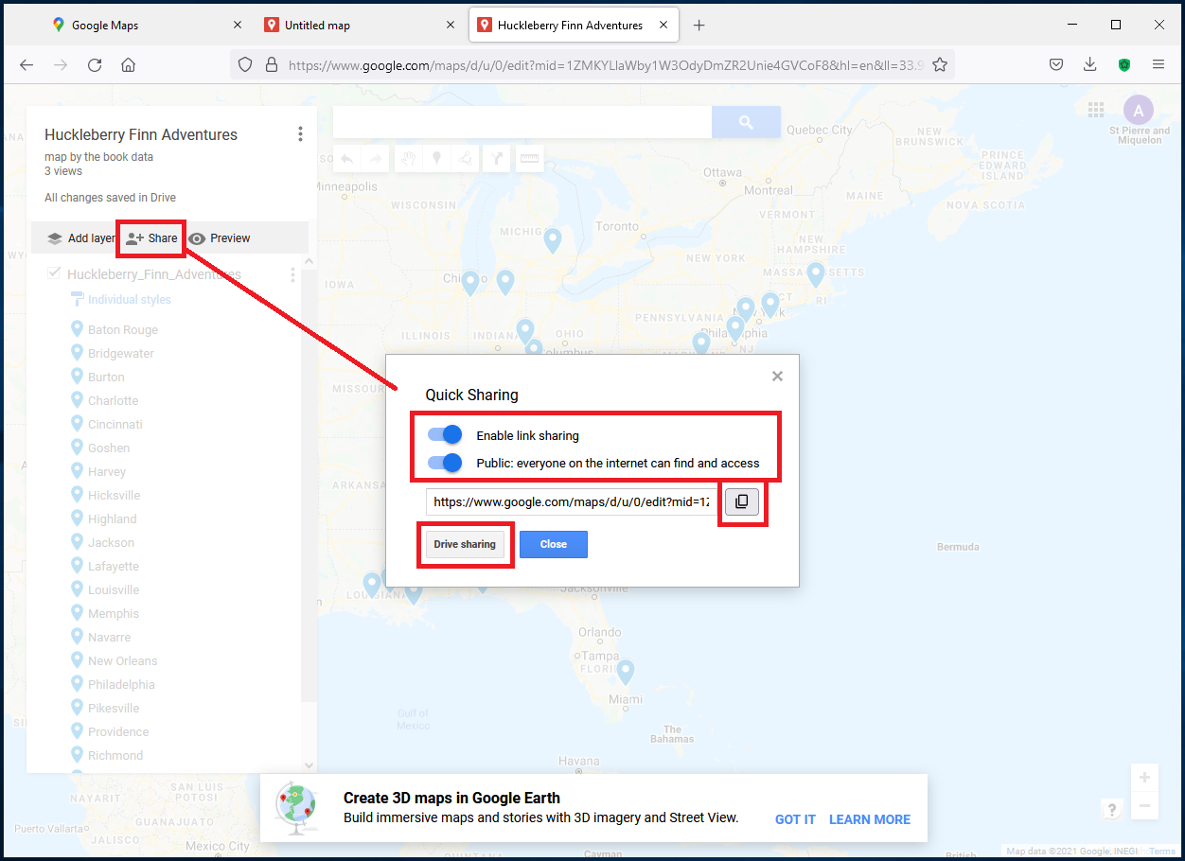Reload the page in the browser
Image resolution: width=1185 pixels, height=861 pixels.
point(95,65)
